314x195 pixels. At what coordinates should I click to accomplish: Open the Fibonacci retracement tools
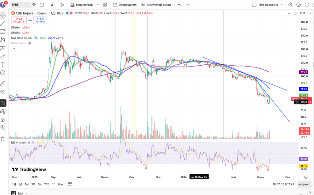pyautogui.click(x=3, y=32)
